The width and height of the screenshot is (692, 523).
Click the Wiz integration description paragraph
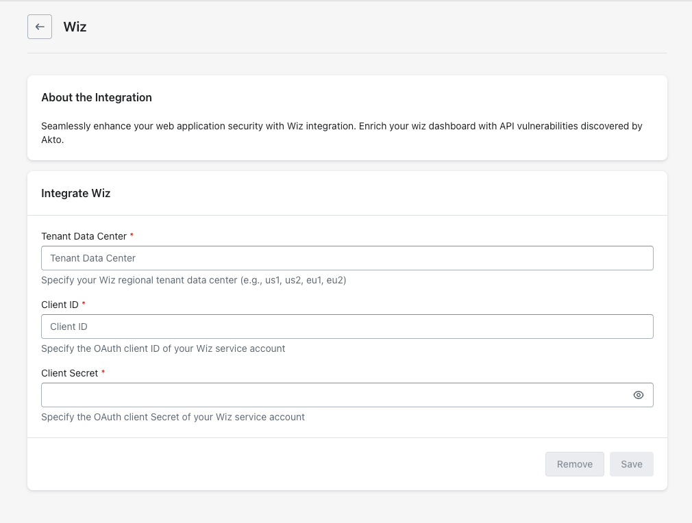(x=342, y=133)
